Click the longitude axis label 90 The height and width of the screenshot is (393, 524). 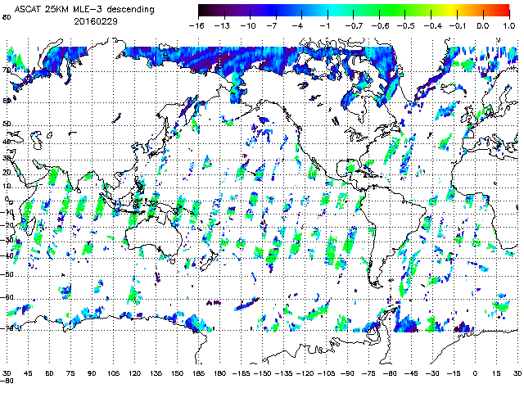click(x=92, y=373)
